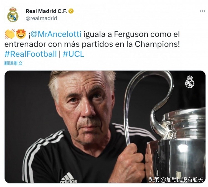Click the Real Madrid C.F. display name
Image resolution: width=208 pixels, height=187 pixels.
[x=46, y=11]
